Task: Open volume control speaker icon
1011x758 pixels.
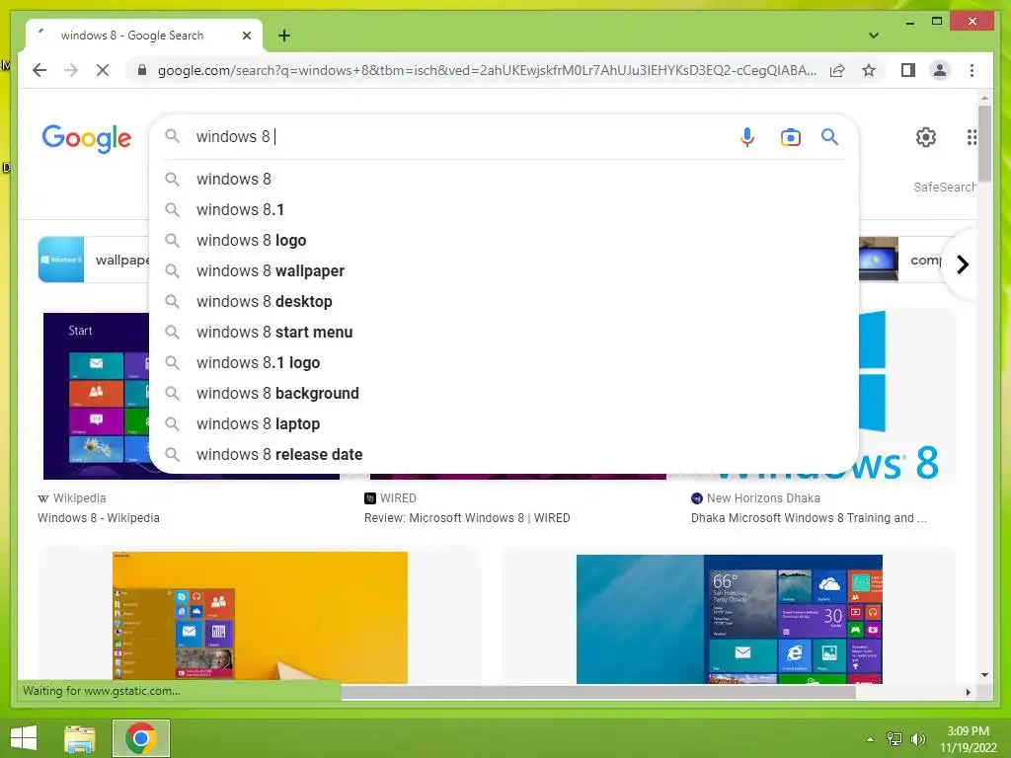Action: 917,738
